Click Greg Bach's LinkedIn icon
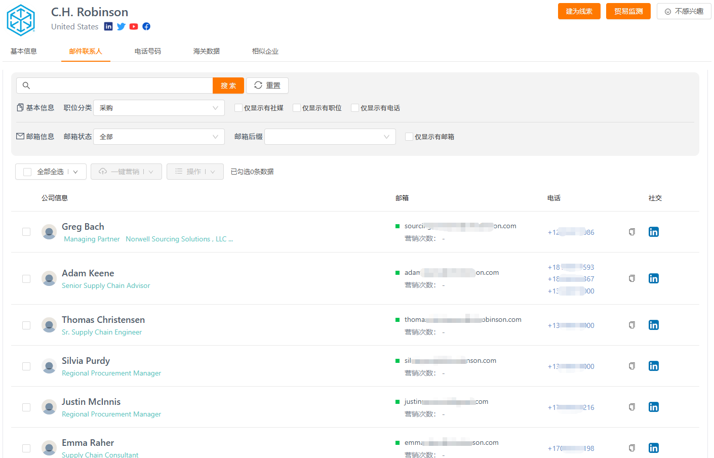This screenshot has width=714, height=458. click(x=654, y=232)
